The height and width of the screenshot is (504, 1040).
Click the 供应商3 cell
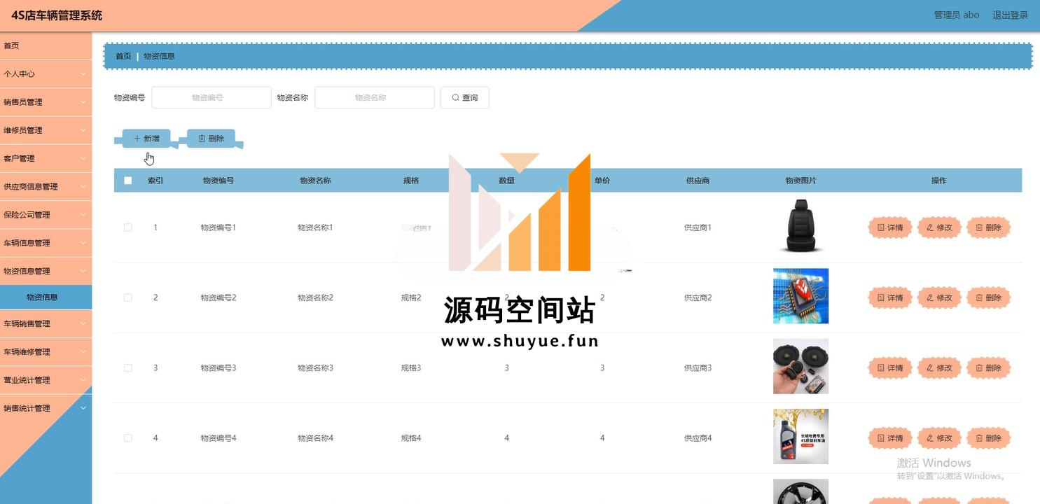click(x=698, y=367)
